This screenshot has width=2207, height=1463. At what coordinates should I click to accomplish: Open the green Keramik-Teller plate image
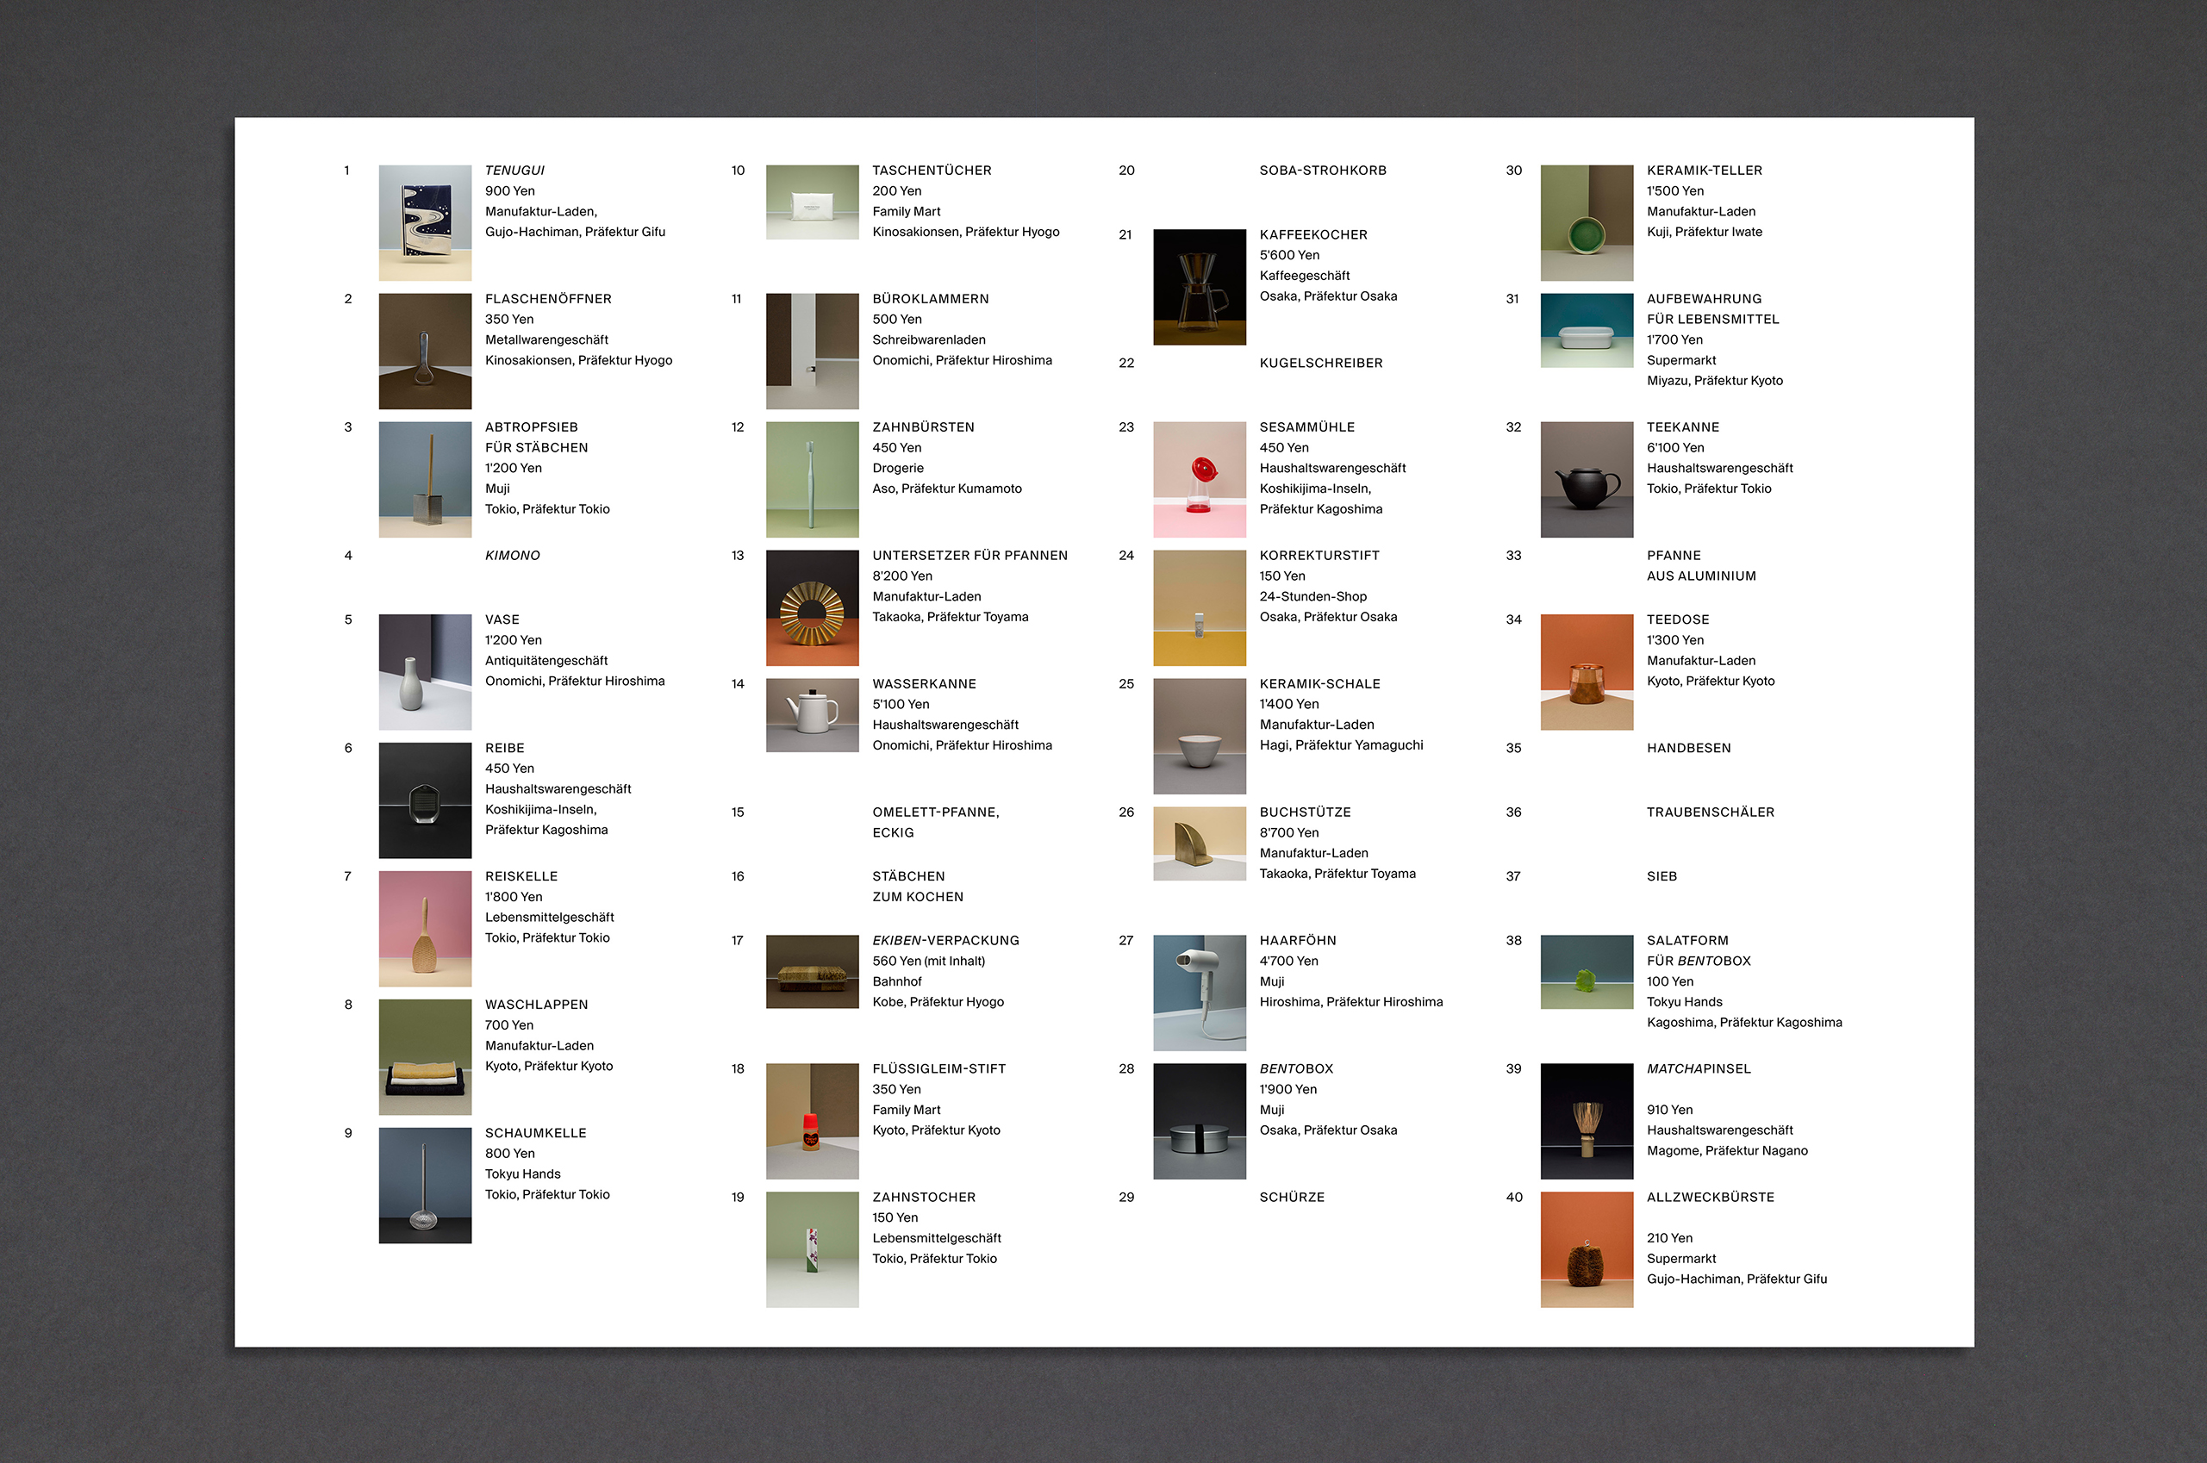(1587, 223)
